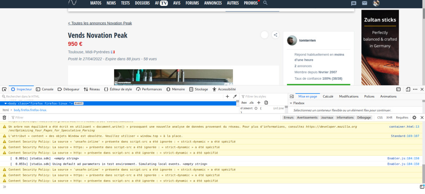This screenshot has width=425, height=194.
Task: Open the Mémoire tab
Action: coord(175,89)
